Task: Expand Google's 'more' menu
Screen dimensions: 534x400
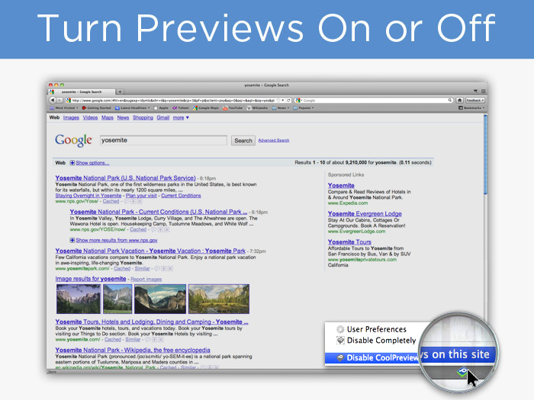Action: 181,117
